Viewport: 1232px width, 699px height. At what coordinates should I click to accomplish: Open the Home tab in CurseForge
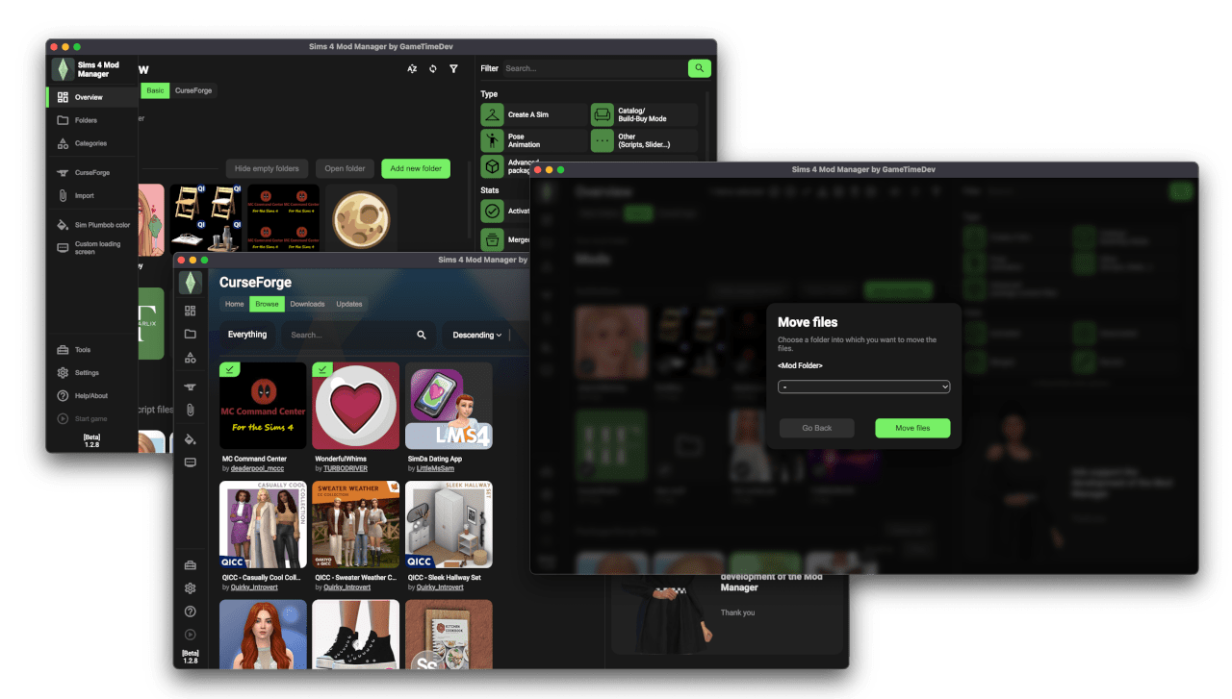pyautogui.click(x=234, y=304)
